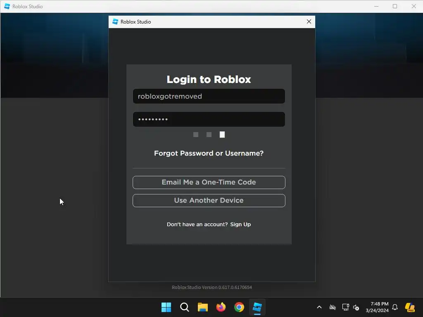423x317 pixels.
Task: Show hidden system tray icons chevron
Action: tap(319, 307)
